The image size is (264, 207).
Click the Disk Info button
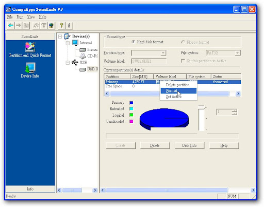coord(189,145)
